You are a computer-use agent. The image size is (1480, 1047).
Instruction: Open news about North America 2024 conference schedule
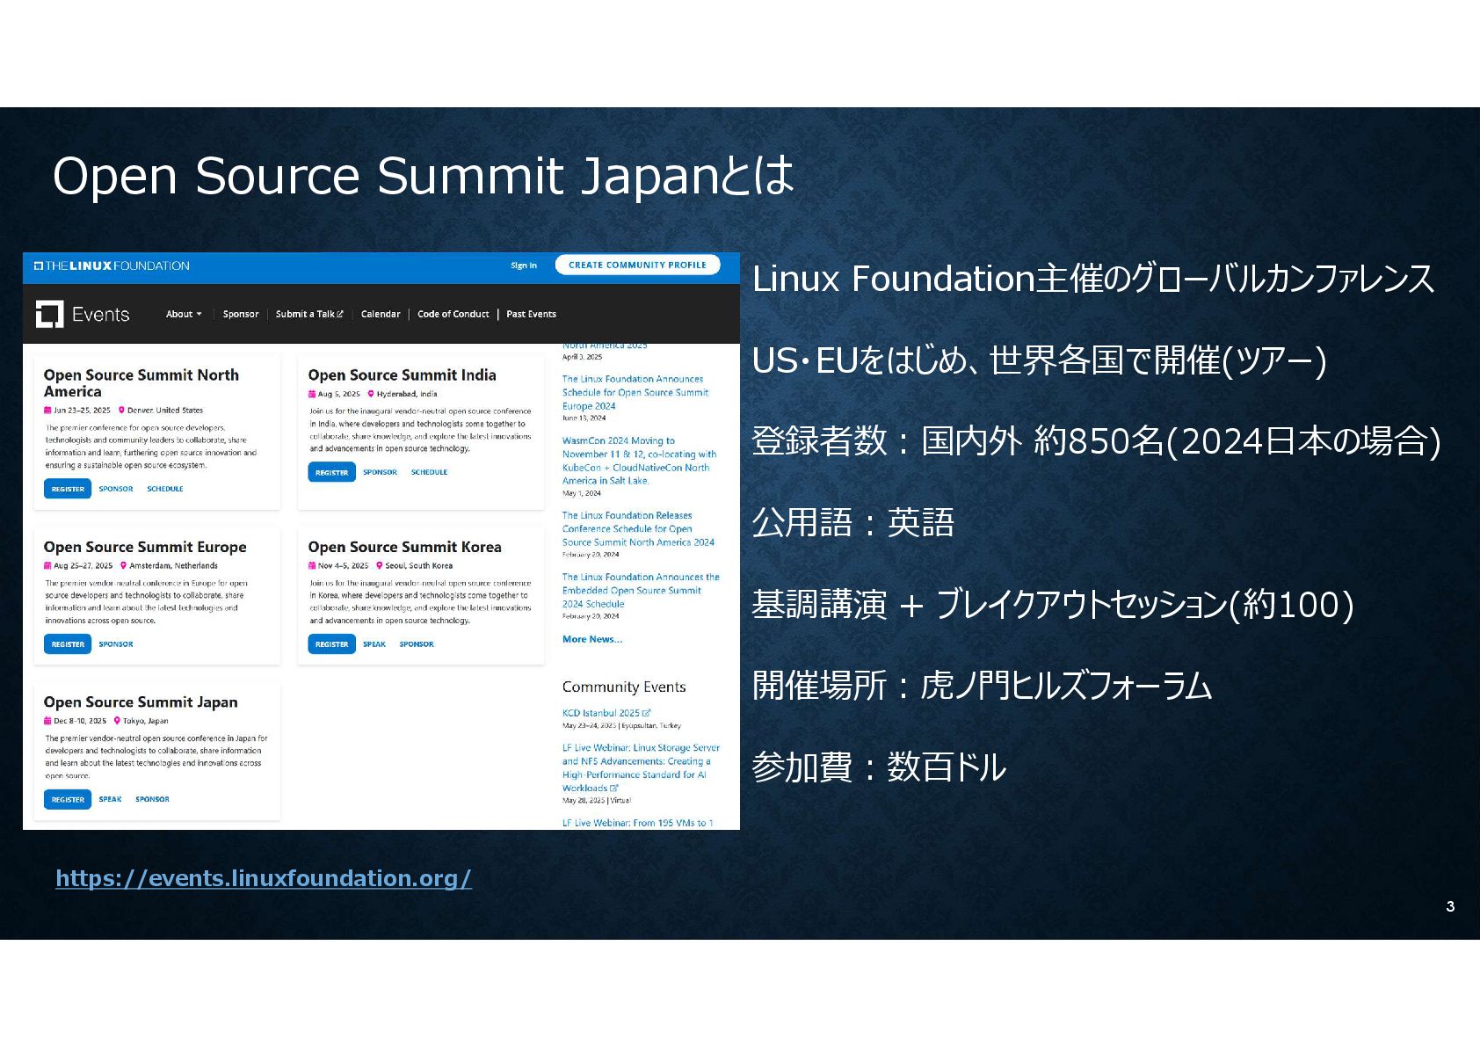pos(638,529)
